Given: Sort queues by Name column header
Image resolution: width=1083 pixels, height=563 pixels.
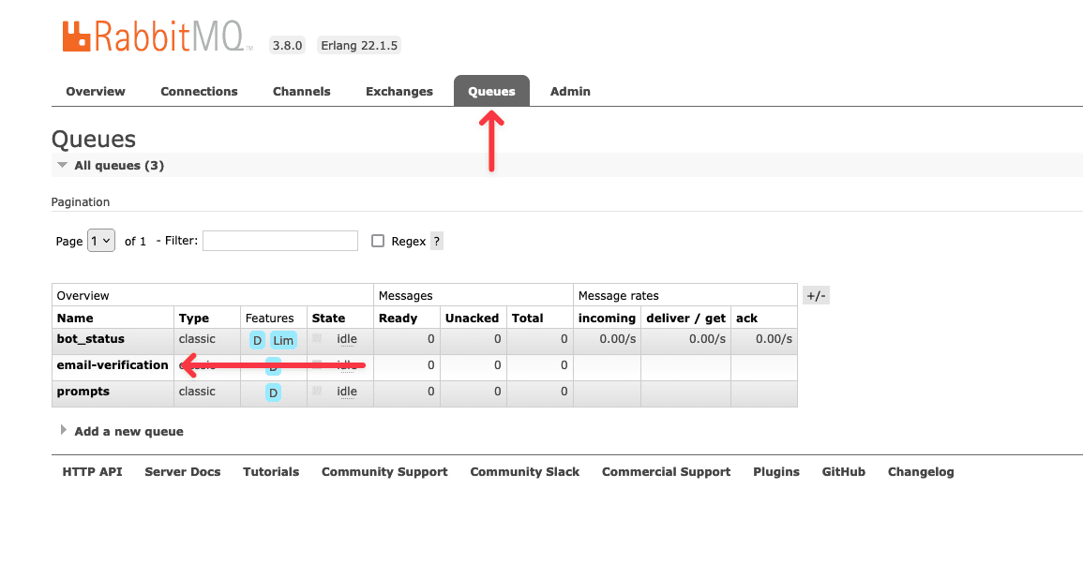Looking at the screenshot, I should pos(75,319).
